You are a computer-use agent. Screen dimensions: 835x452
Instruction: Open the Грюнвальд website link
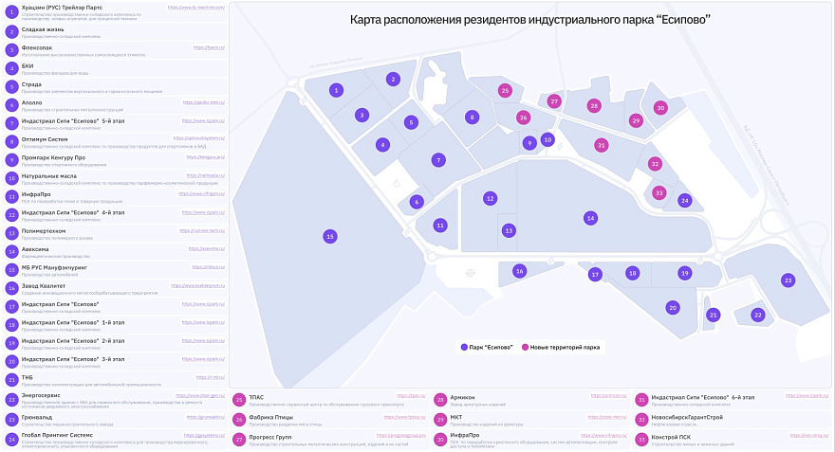pos(206,418)
